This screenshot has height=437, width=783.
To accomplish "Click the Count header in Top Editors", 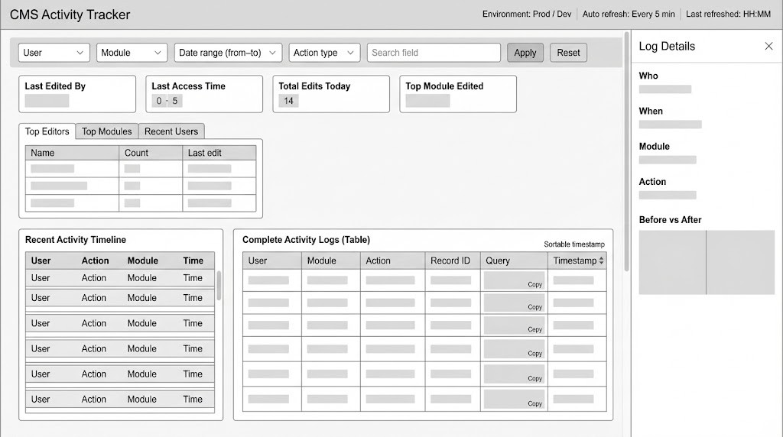I will (x=151, y=153).
